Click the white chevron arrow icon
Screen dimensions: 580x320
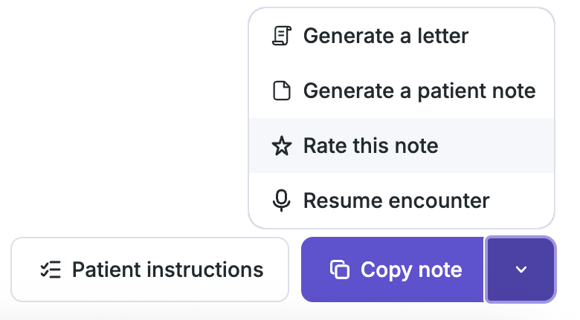pyautogui.click(x=521, y=270)
